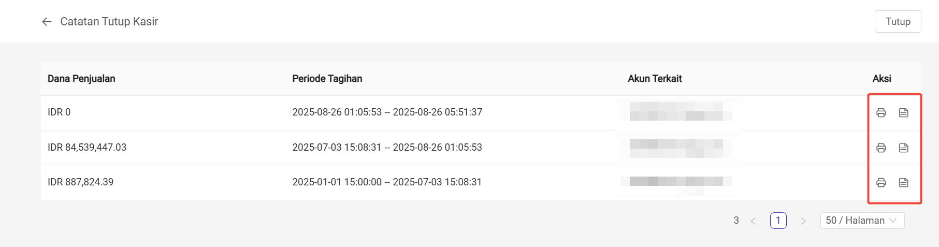Image resolution: width=939 pixels, height=247 pixels.
Task: Open details document for IDR 0 row
Action: [x=904, y=112]
